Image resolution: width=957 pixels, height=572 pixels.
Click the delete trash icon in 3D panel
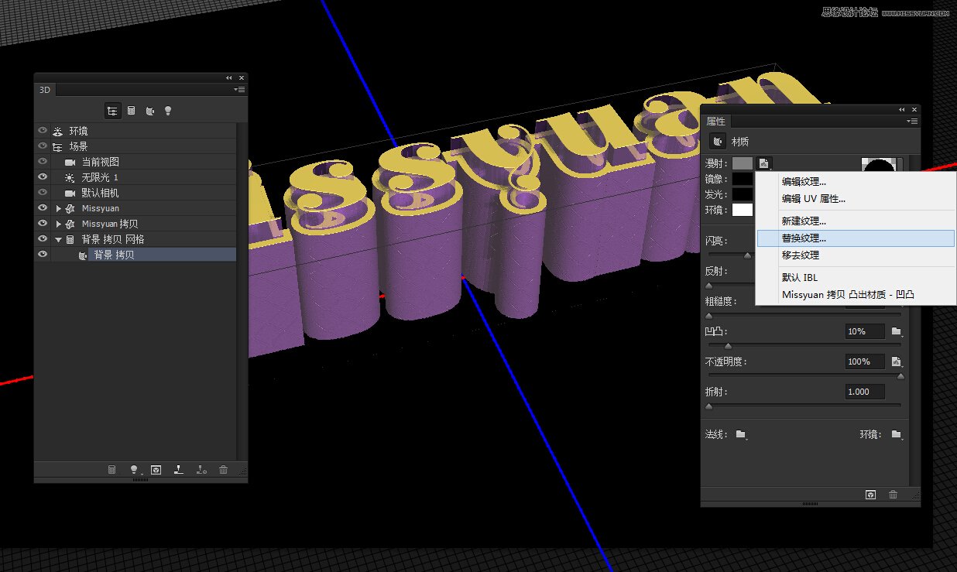point(224,469)
